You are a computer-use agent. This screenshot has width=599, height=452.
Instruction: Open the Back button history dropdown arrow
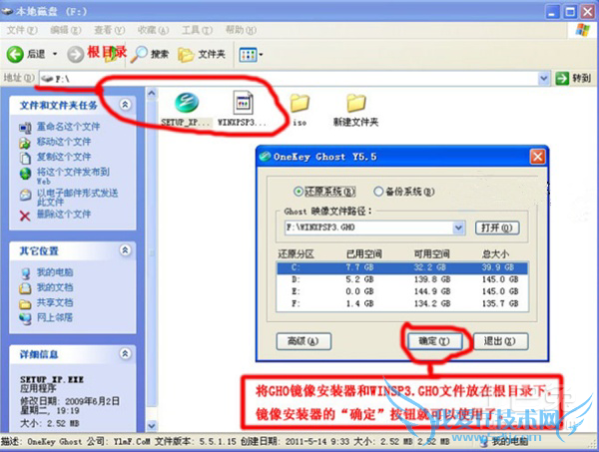pos(55,54)
